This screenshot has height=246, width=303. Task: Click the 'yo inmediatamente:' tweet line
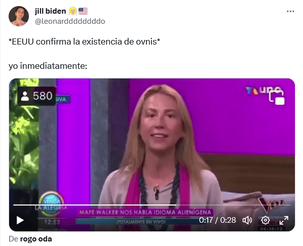pos(48,66)
